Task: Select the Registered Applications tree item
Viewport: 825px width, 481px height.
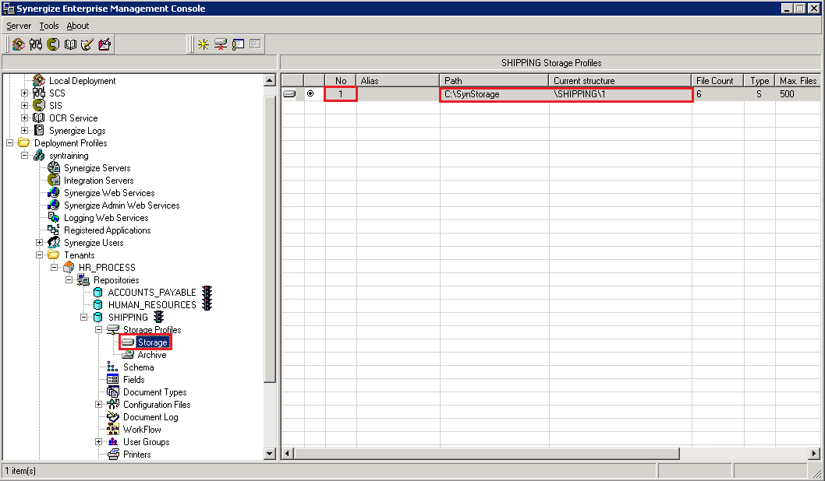Action: coord(108,230)
